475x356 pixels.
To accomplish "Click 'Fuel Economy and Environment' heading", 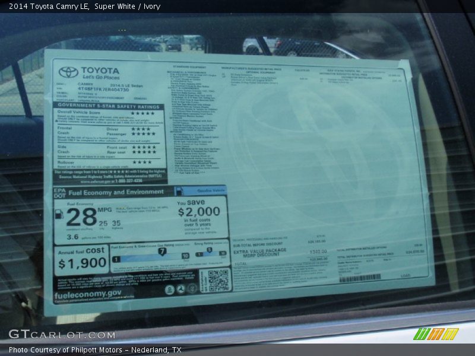I will 116,192.
